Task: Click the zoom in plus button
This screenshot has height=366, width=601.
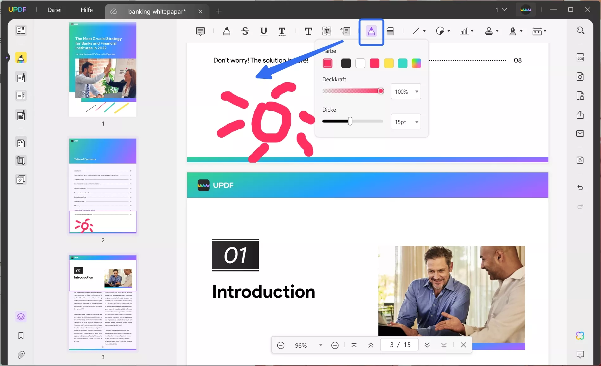Action: 335,345
